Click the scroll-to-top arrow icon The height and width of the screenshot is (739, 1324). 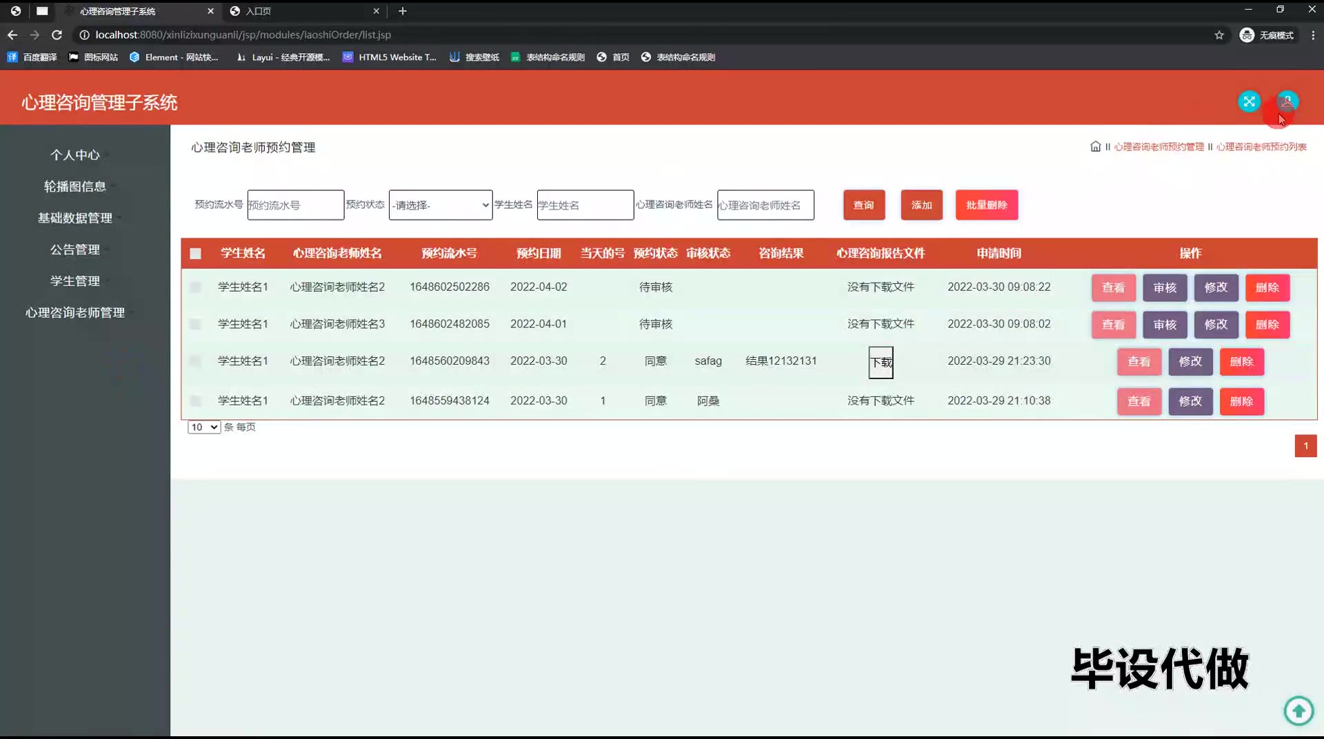(1298, 710)
